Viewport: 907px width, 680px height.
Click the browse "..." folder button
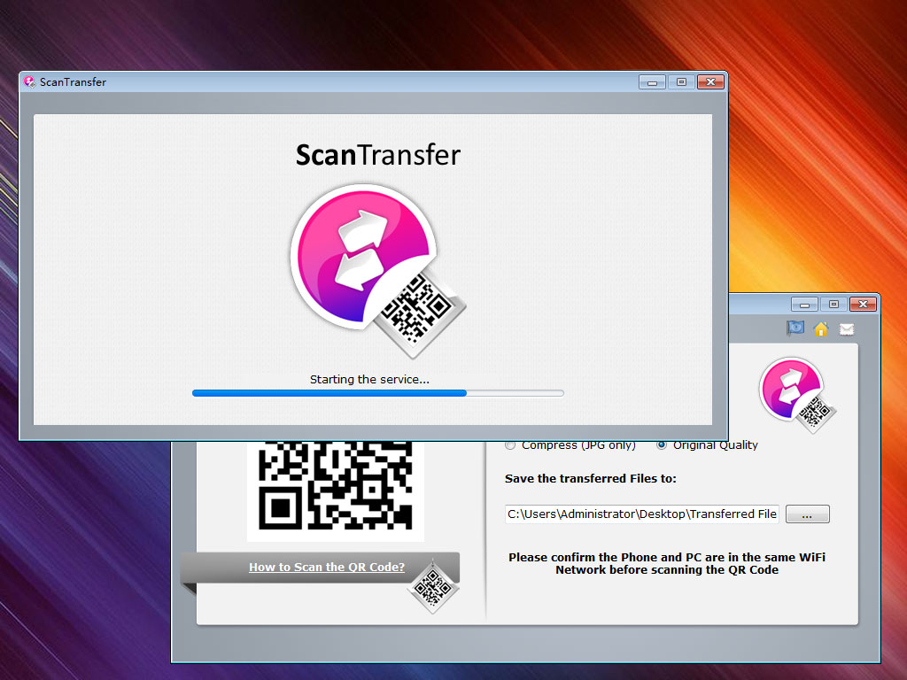pos(808,514)
